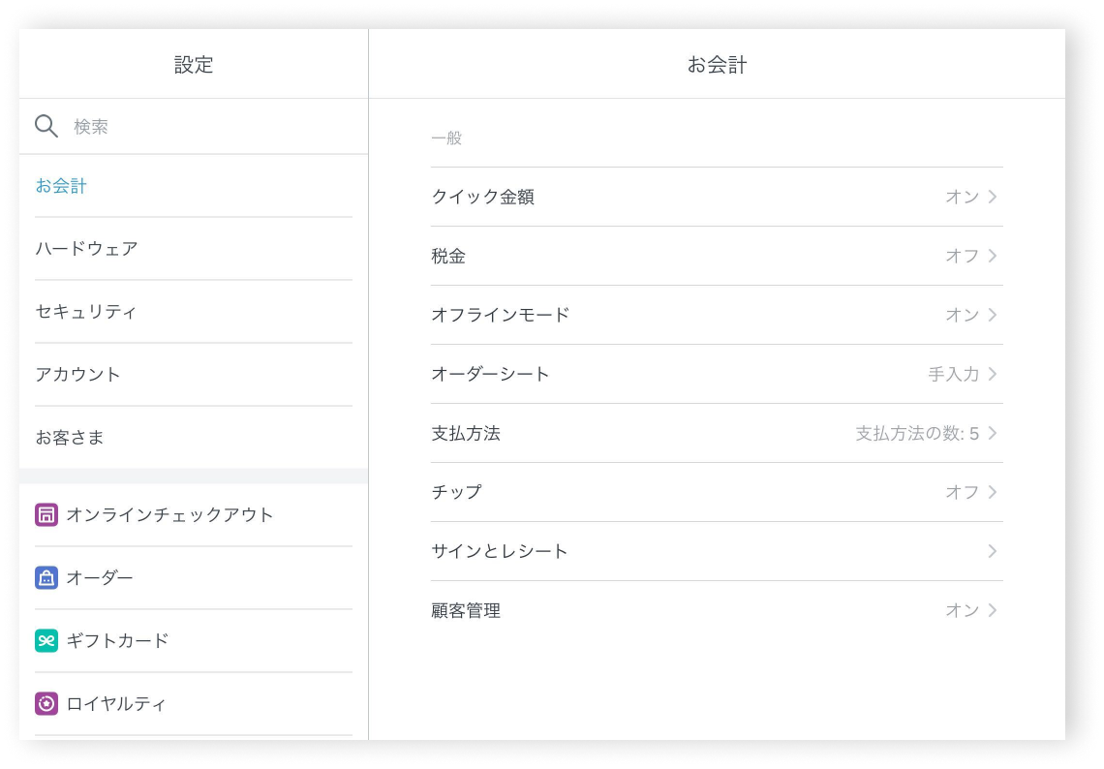The image size is (1104, 769).
Task: Click the サインとレシート label
Action: [x=499, y=551]
